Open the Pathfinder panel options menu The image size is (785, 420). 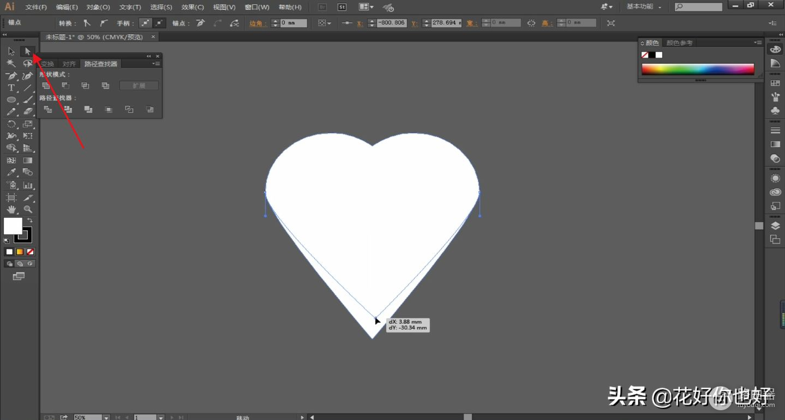coord(156,64)
